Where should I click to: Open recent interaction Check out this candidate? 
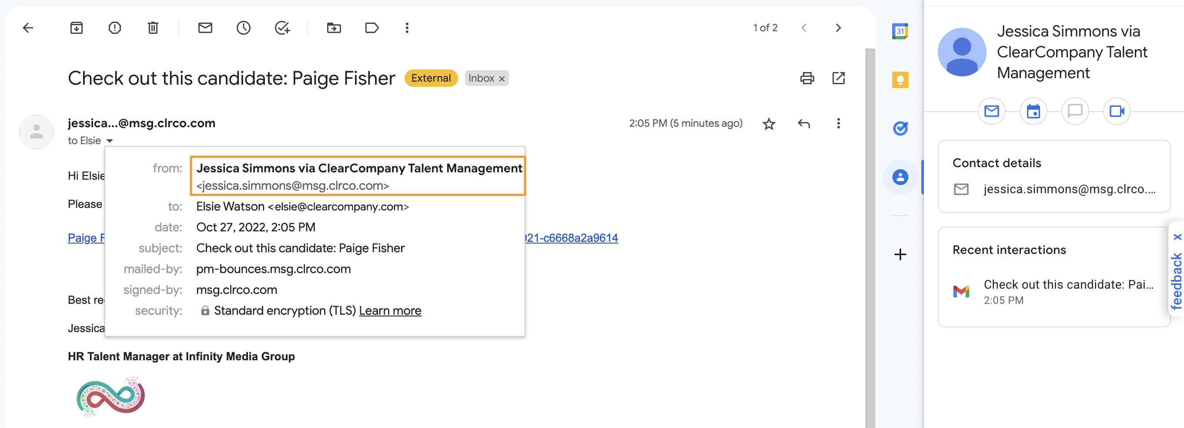(x=1054, y=292)
